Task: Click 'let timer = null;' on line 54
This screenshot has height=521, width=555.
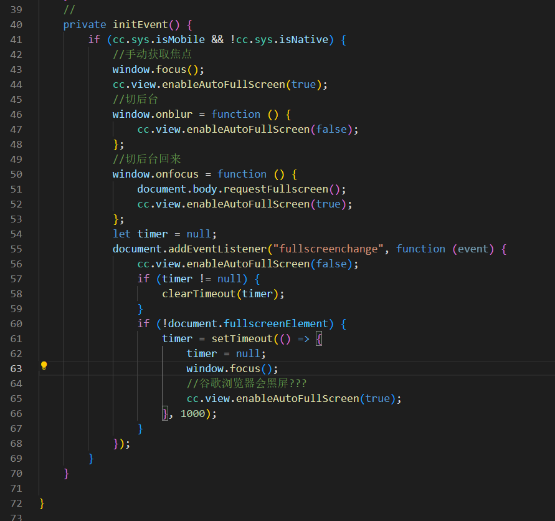Action: click(x=164, y=234)
